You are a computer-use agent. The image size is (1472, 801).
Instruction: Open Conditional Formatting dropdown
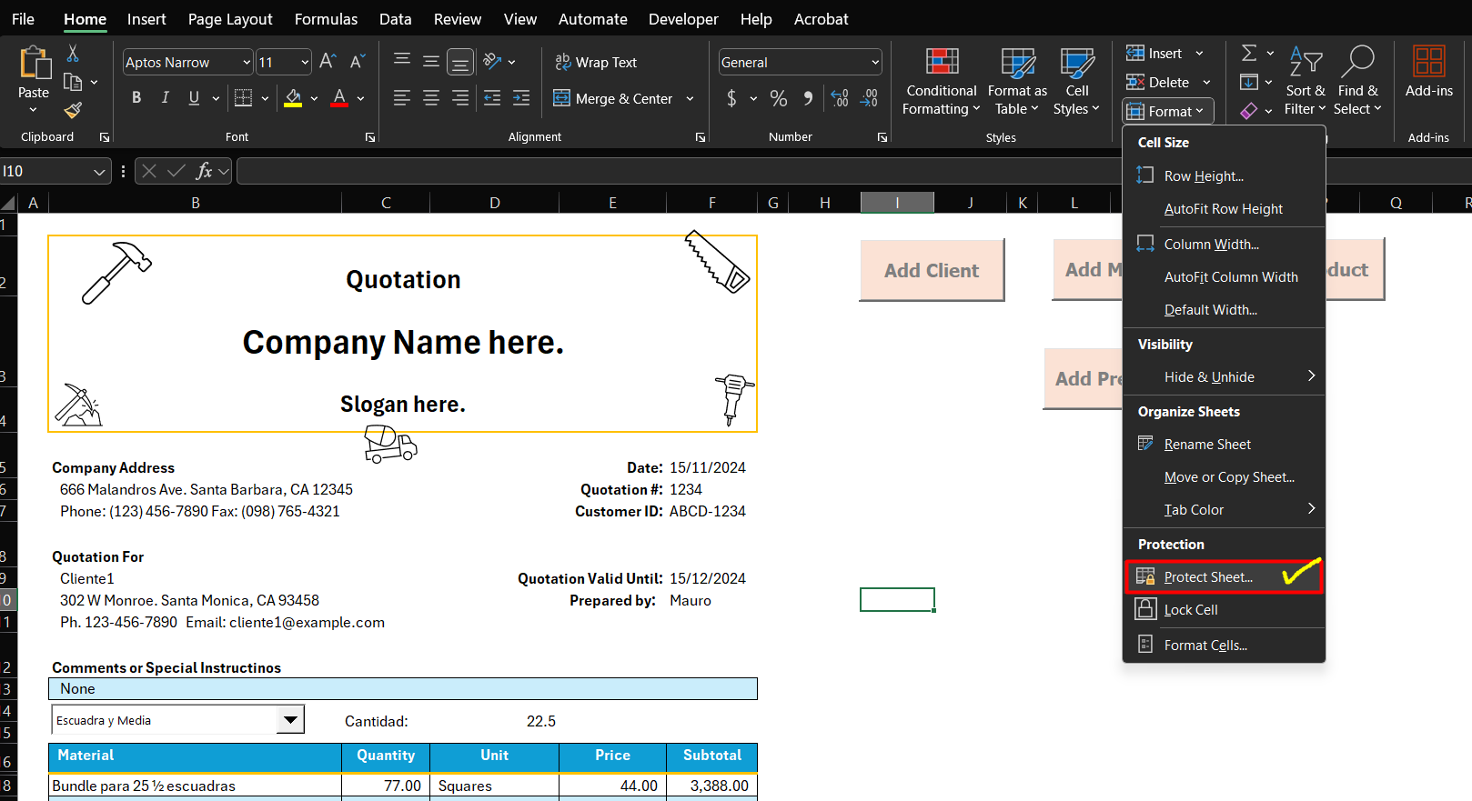tap(942, 81)
